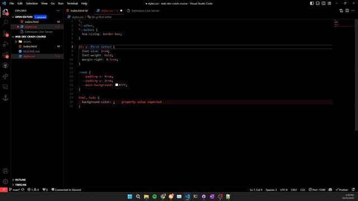The width and height of the screenshot is (358, 201).
Task: Change indentation via Spaces: 2
Action: coord(271,190)
